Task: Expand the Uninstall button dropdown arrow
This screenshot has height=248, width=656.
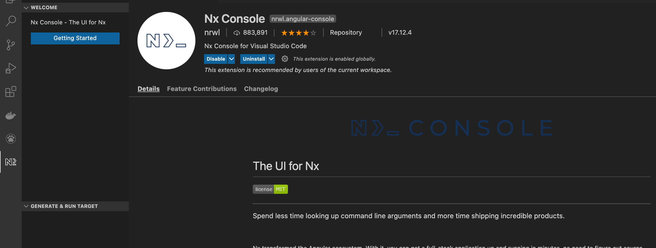Action: pyautogui.click(x=271, y=59)
